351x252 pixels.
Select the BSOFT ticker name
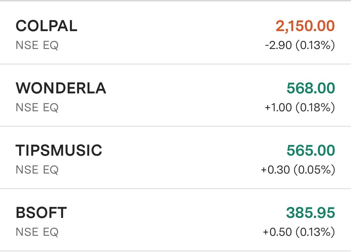[x=41, y=212]
